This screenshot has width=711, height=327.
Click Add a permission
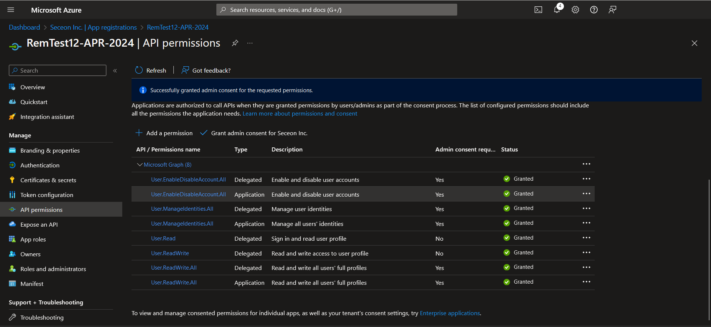[x=164, y=133]
